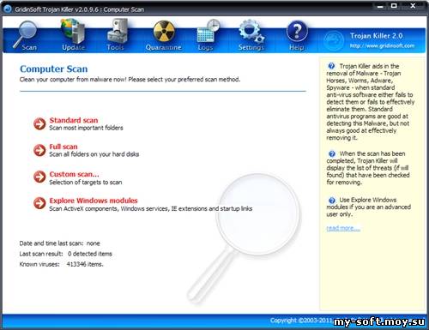Click red arrow icon beside Custom scan
This screenshot has height=330, width=429.
[x=39, y=177]
